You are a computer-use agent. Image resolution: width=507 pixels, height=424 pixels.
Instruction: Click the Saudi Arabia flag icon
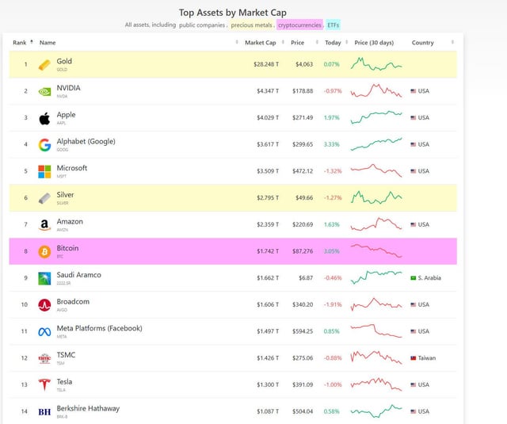tap(414, 278)
